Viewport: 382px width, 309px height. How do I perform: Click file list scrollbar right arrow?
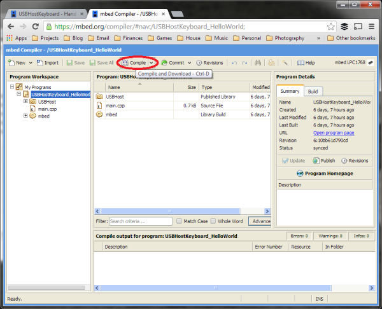(267, 211)
